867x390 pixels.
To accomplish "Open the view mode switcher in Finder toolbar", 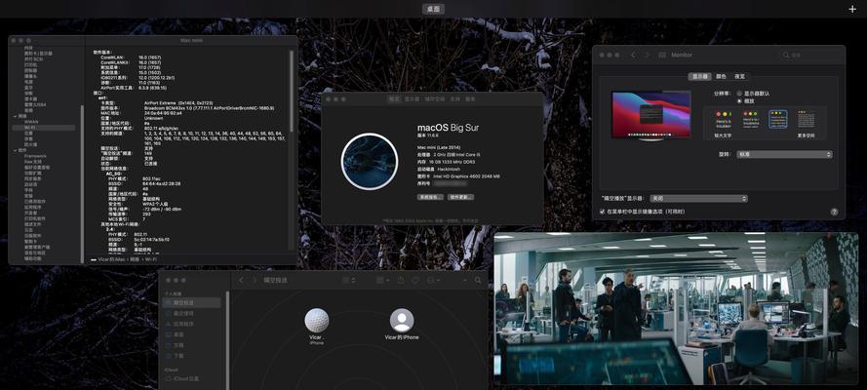I will (x=349, y=281).
